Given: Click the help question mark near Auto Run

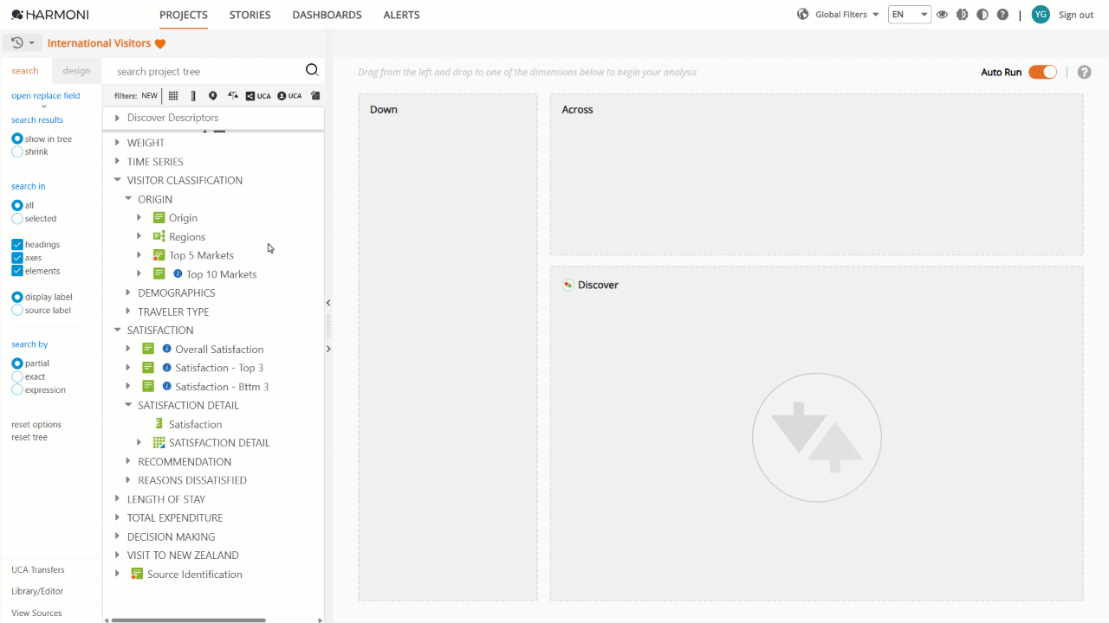Looking at the screenshot, I should [1083, 72].
